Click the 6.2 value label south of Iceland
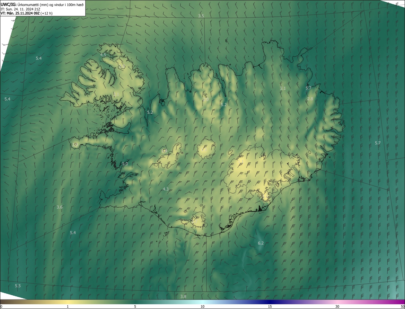Viewport: 405px width, 309px height. (261, 243)
